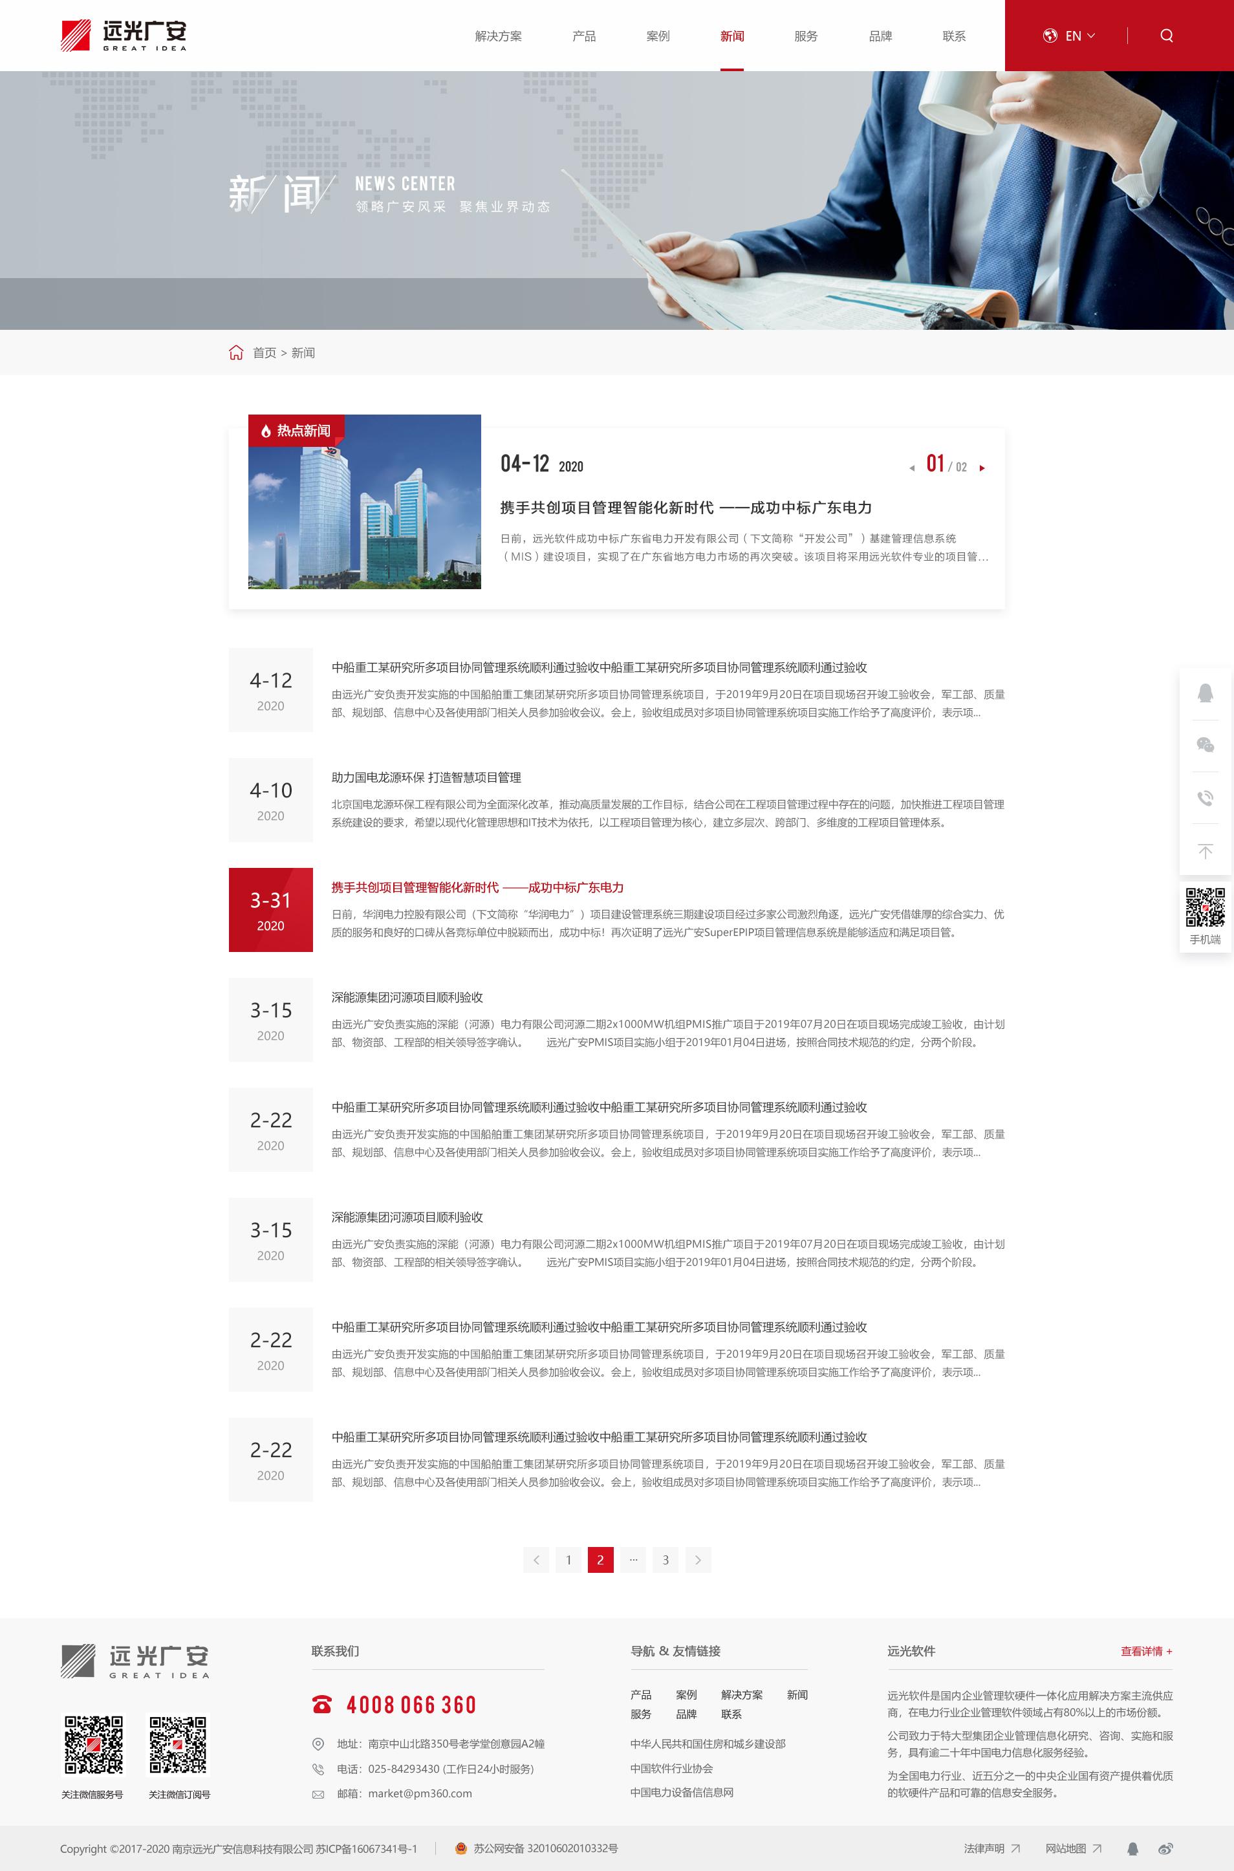Go to next page arrow in pagination
1234x1871 pixels.
[697, 1559]
